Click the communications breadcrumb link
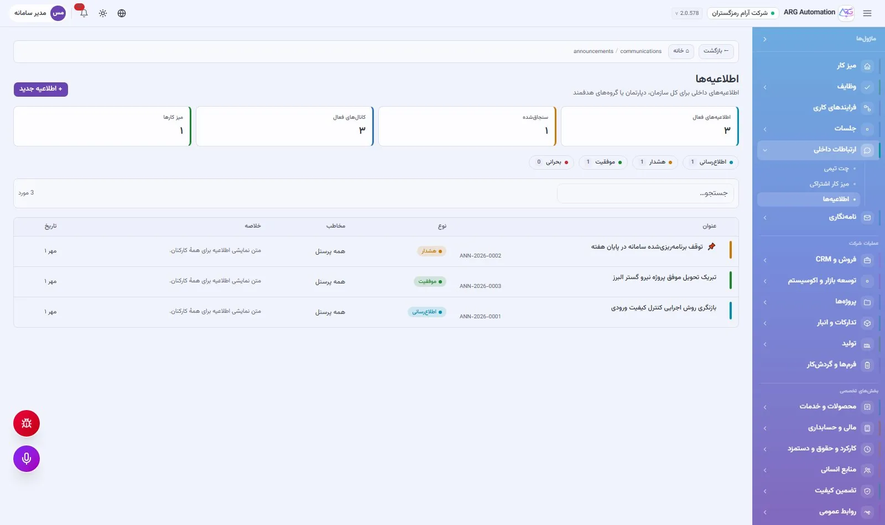The width and height of the screenshot is (885, 525). pos(641,51)
